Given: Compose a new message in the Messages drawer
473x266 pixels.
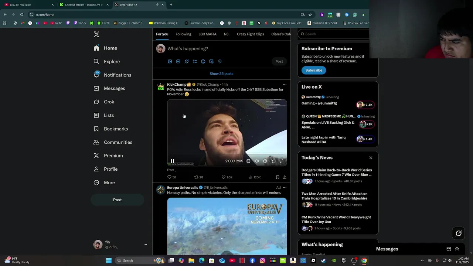Looking at the screenshot, I should (449, 249).
